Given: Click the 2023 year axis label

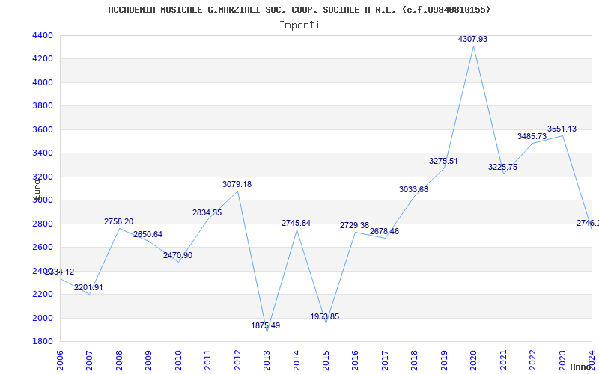Looking at the screenshot, I should point(562,361).
